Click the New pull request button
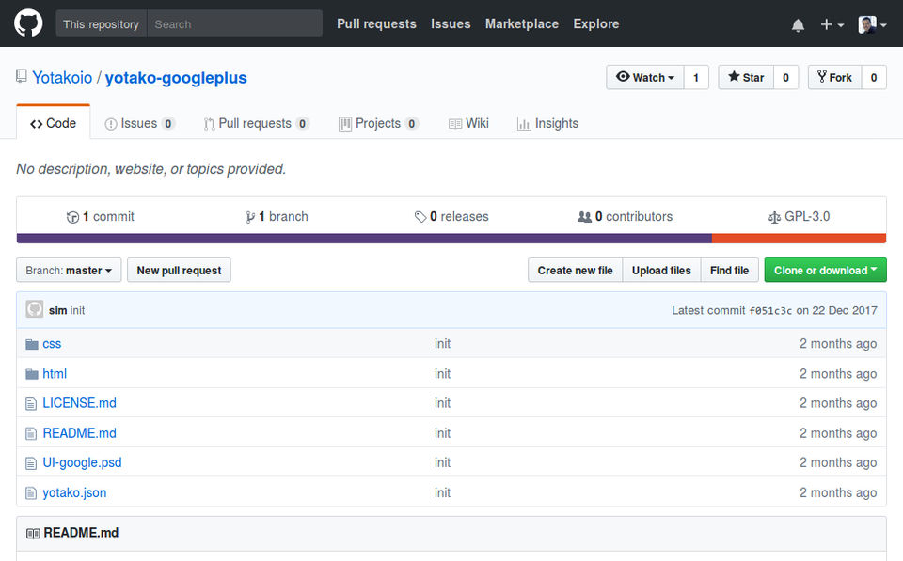Viewport: 903px width, 561px height. point(179,271)
